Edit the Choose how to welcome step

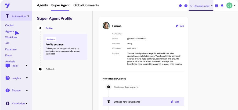[x=175, y=102]
